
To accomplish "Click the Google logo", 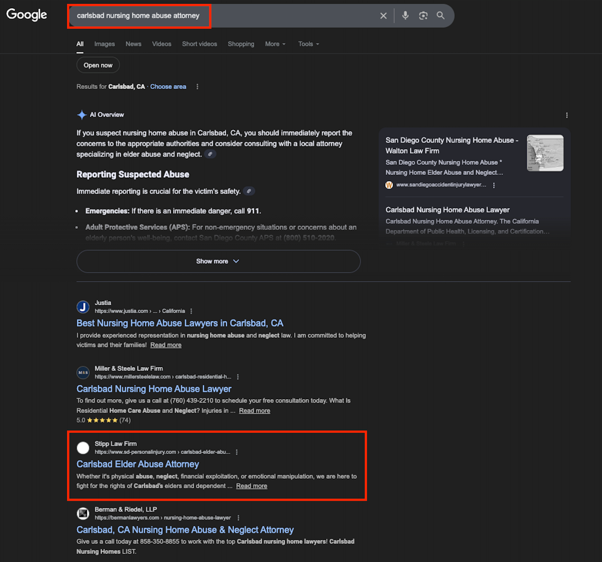I will click(27, 15).
